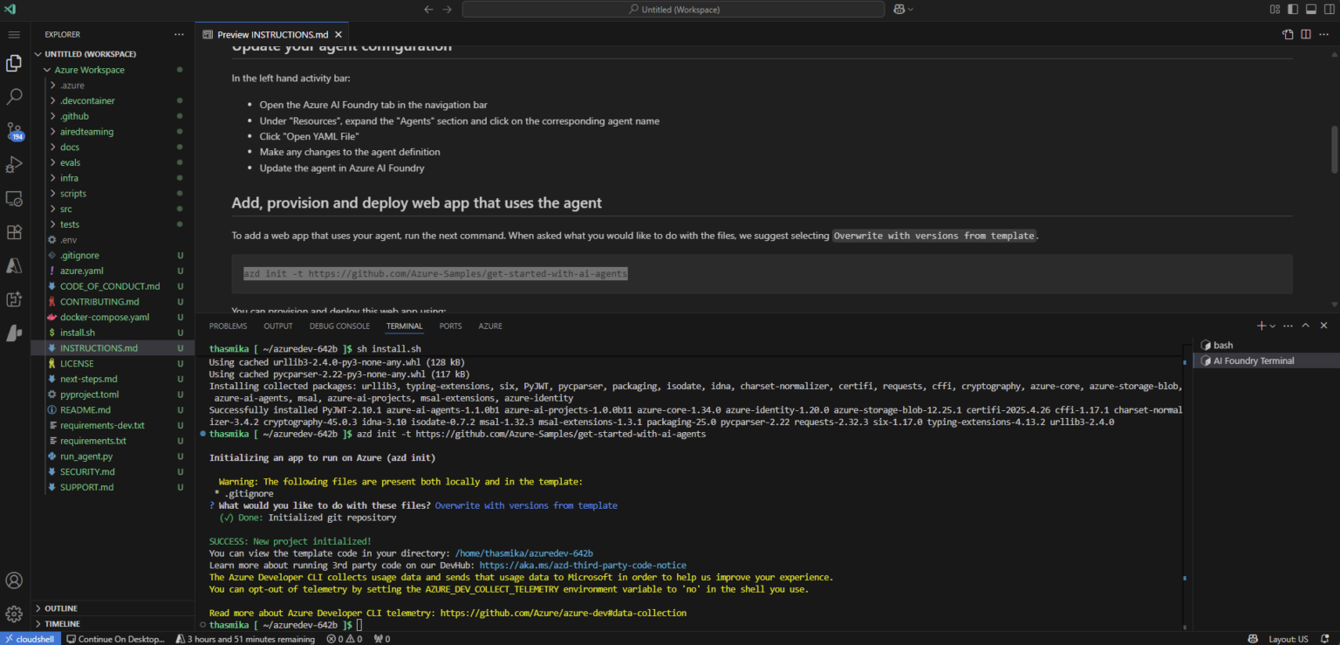Screen dimensions: 1340x645
Task: Toggle the primary sidebar layout control
Action: (1292, 9)
